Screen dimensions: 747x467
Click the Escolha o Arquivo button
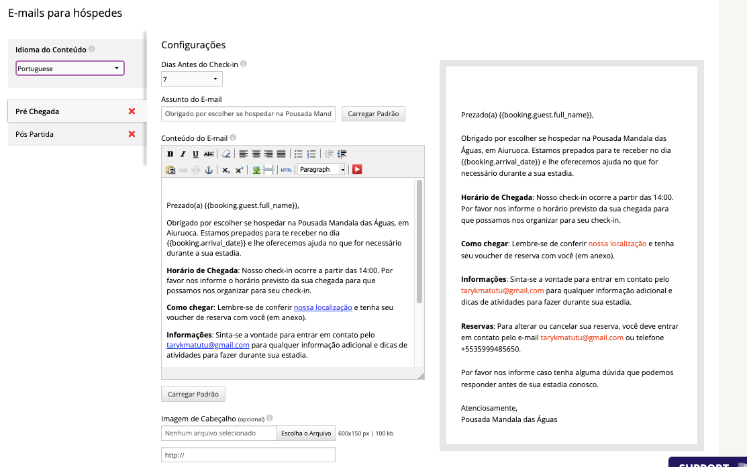pos(306,433)
